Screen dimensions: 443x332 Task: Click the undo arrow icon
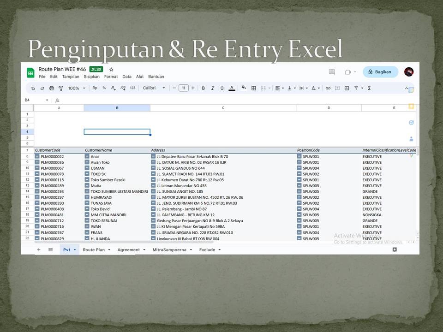click(33, 88)
